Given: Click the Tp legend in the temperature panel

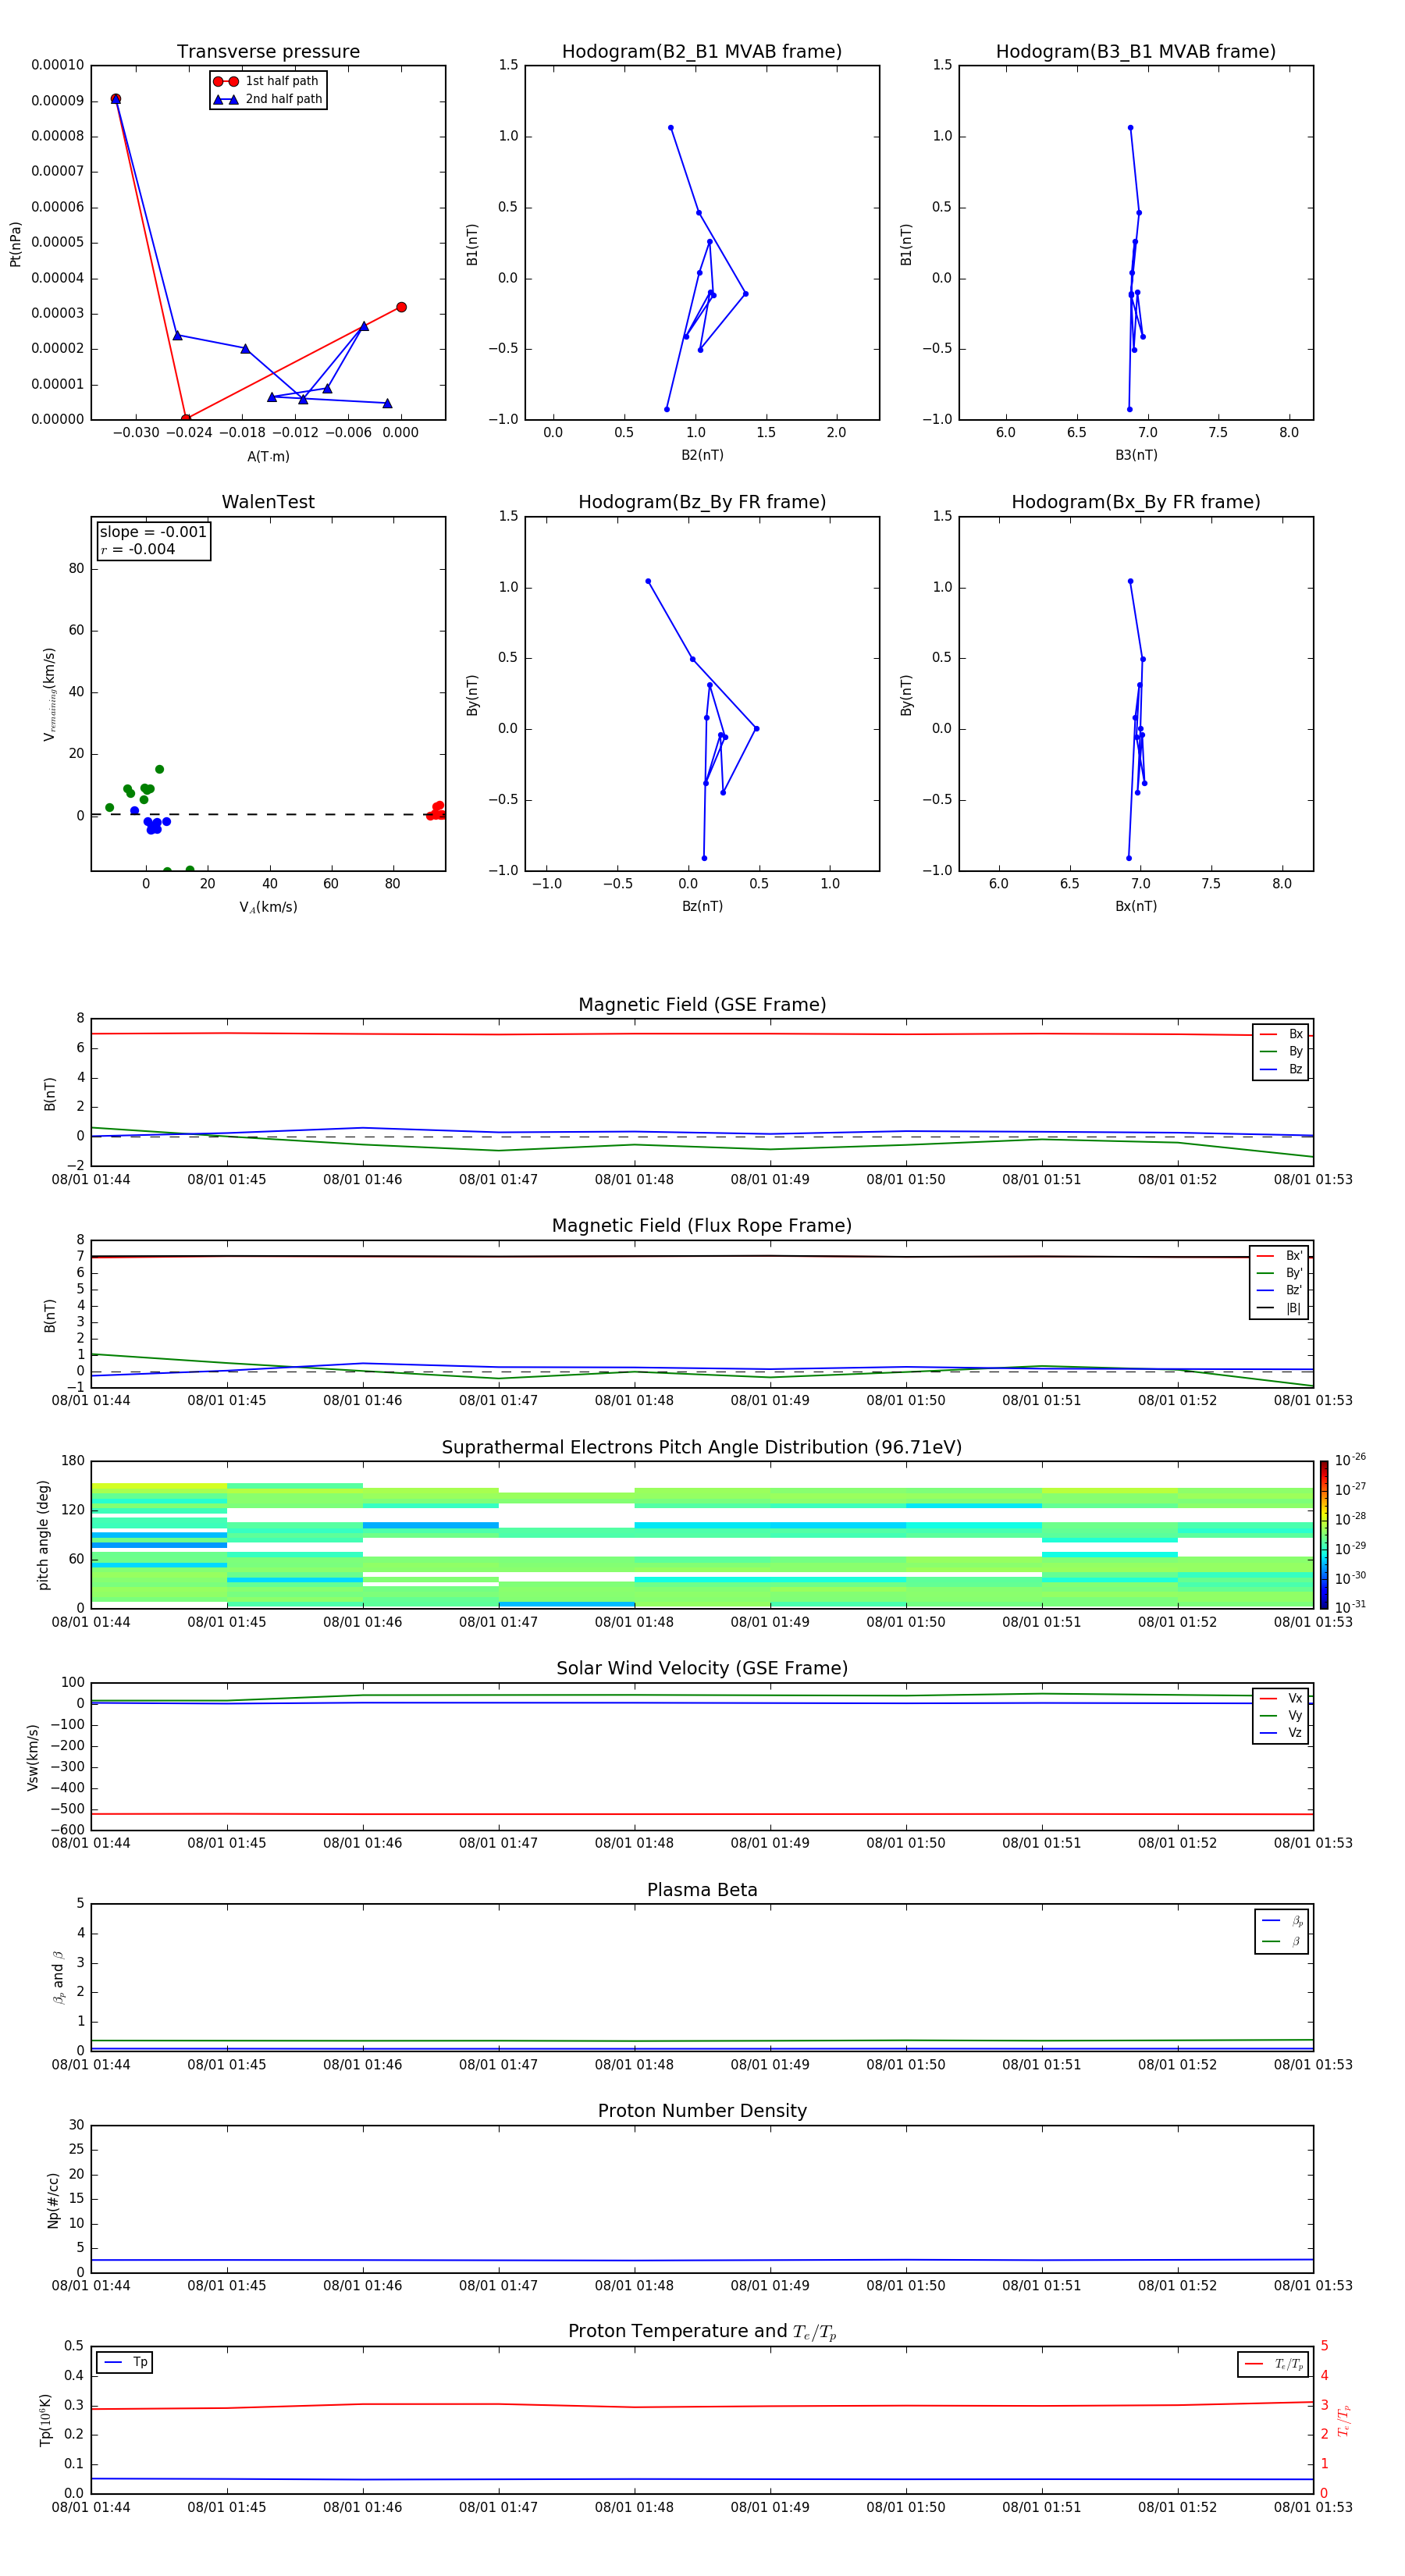Looking at the screenshot, I should point(125,2362).
